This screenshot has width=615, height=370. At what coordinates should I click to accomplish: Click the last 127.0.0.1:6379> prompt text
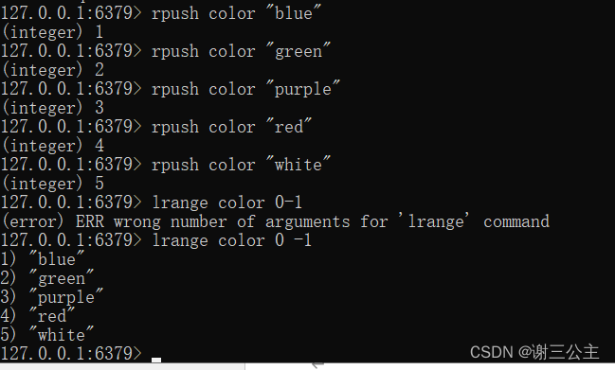coord(71,353)
